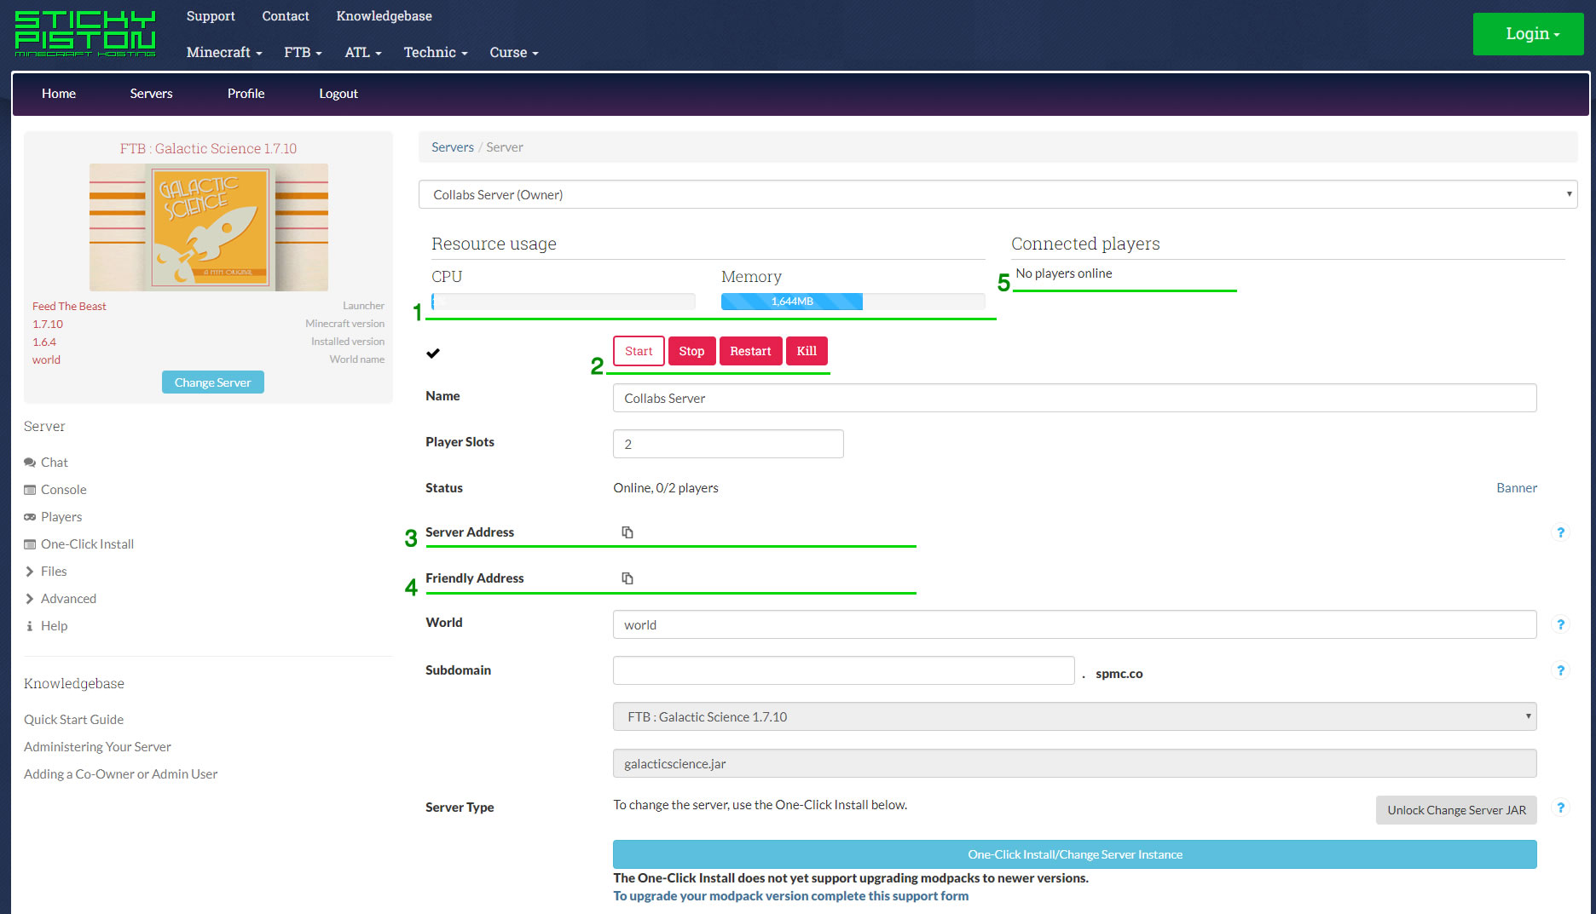Open Knowledgebase in the top header

tap(384, 16)
